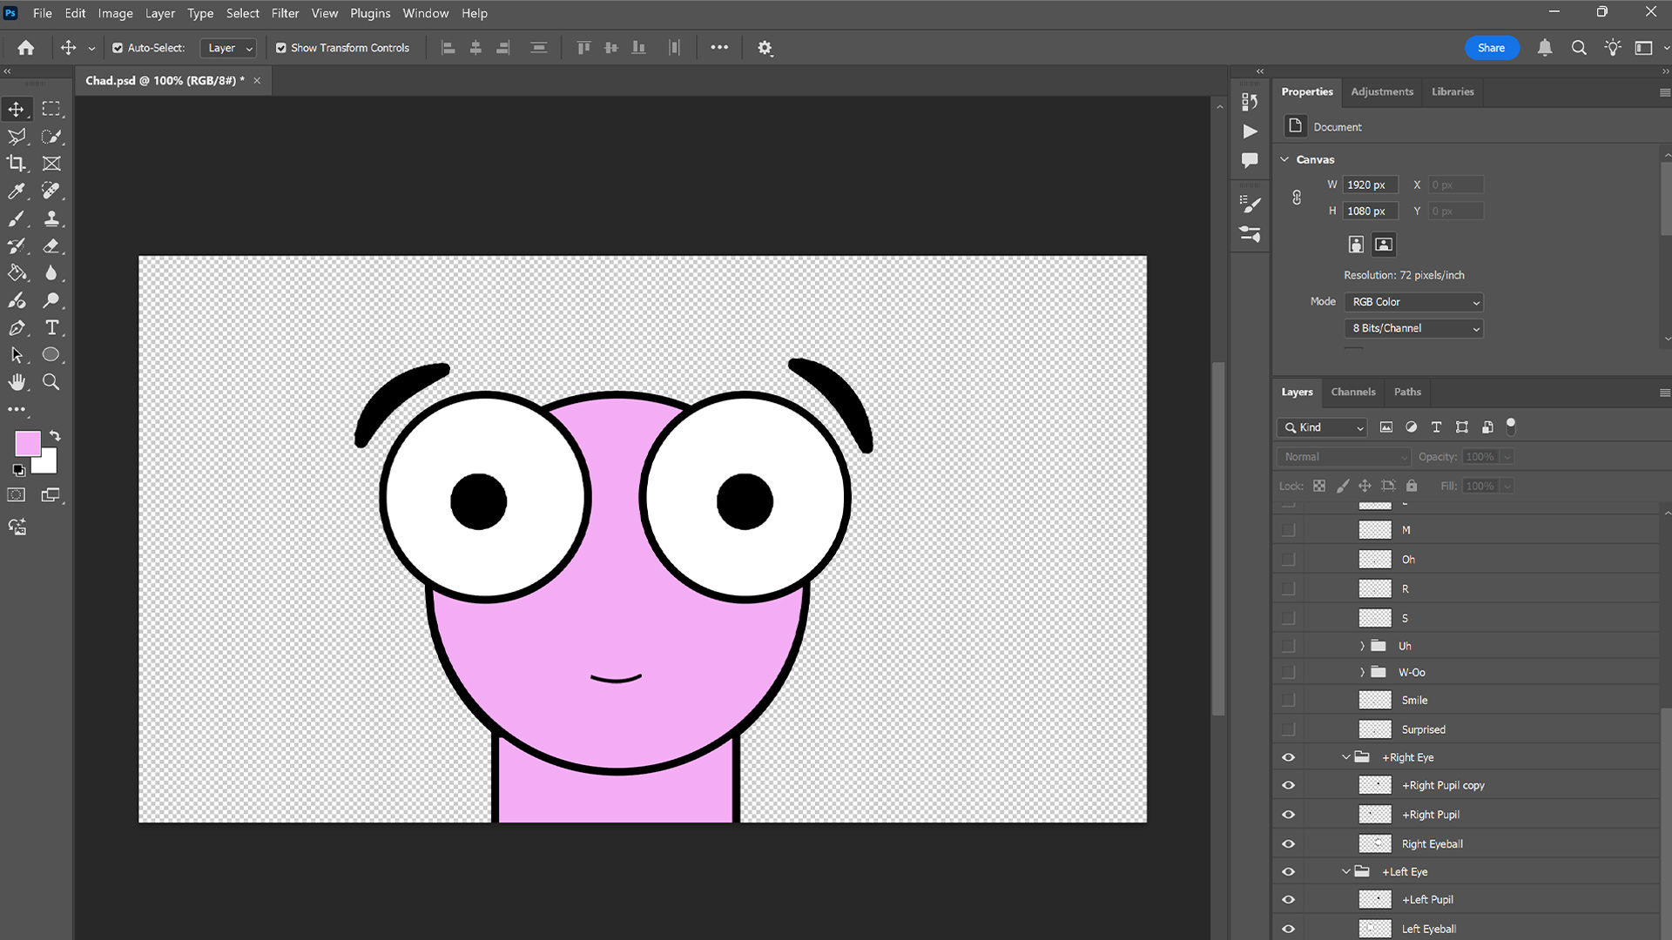Select the Crop tool
The height and width of the screenshot is (940, 1672).
[17, 164]
